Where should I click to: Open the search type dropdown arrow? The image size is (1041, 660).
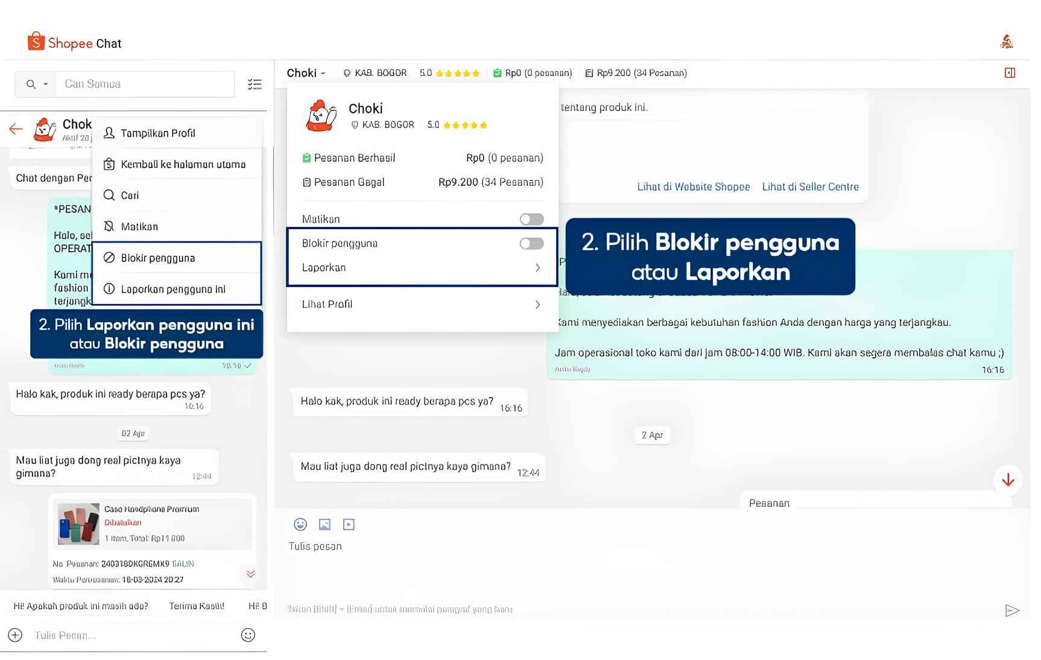(46, 84)
